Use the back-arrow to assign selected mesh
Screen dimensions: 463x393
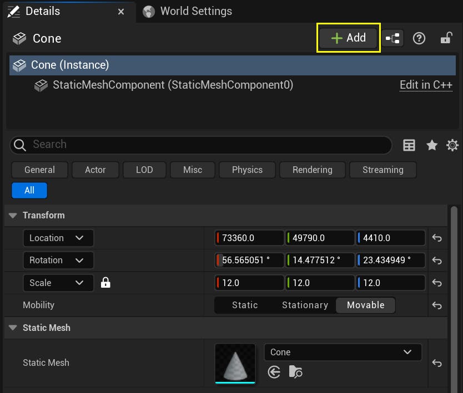274,372
